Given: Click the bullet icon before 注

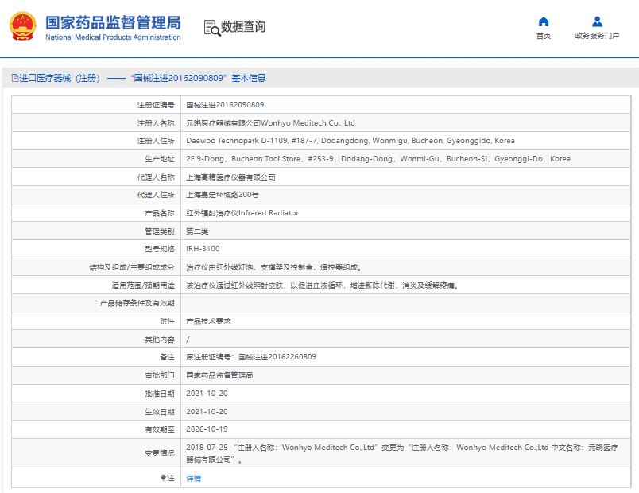Looking at the screenshot, I should 163,478.
